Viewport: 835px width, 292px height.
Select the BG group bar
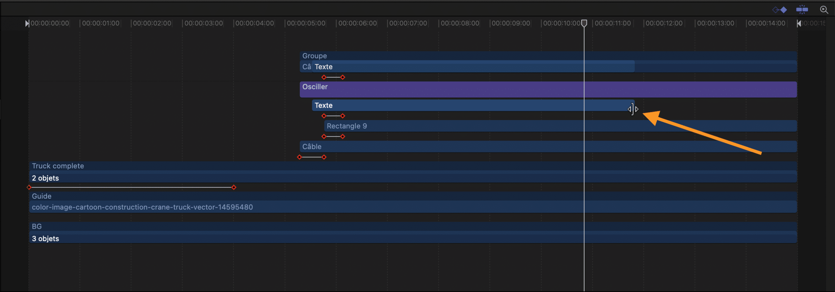pos(413,226)
